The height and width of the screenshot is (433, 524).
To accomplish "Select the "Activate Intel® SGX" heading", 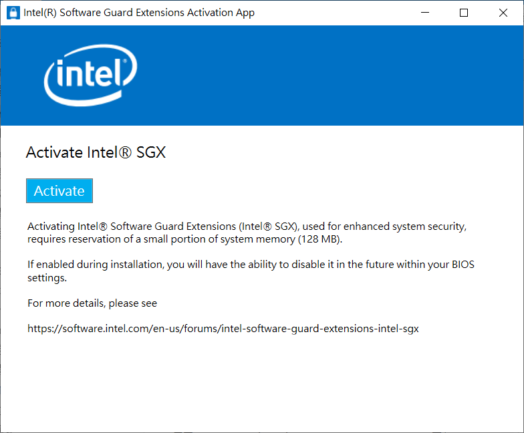I will tap(96, 152).
